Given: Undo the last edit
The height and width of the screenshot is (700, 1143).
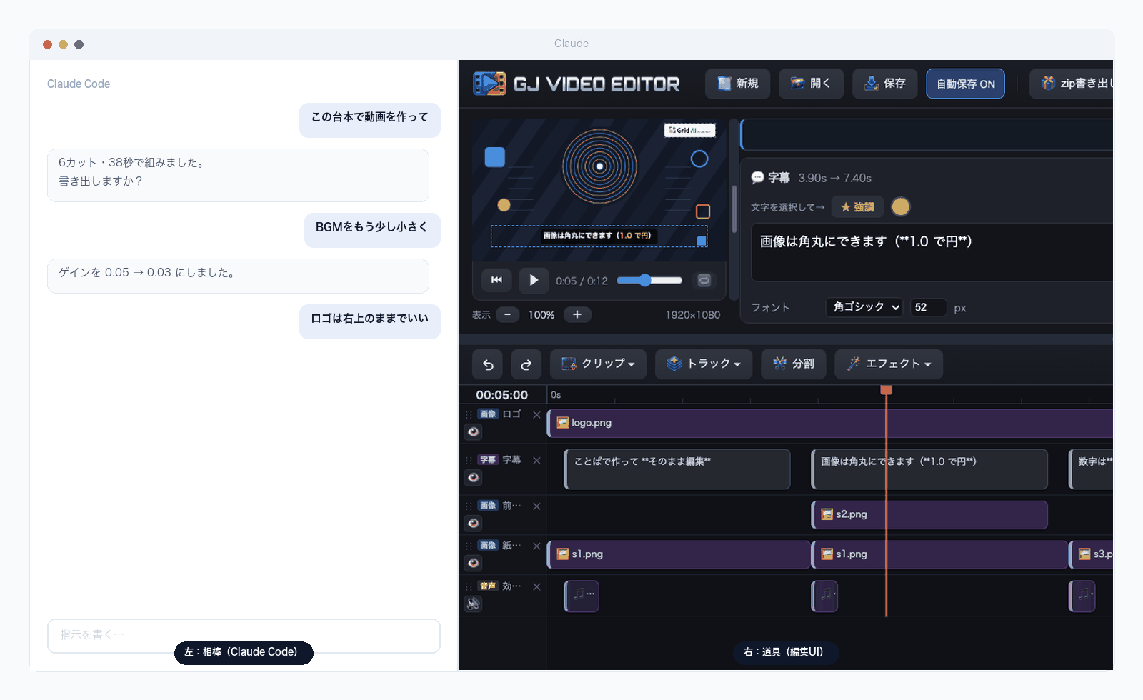Looking at the screenshot, I should pos(488,364).
